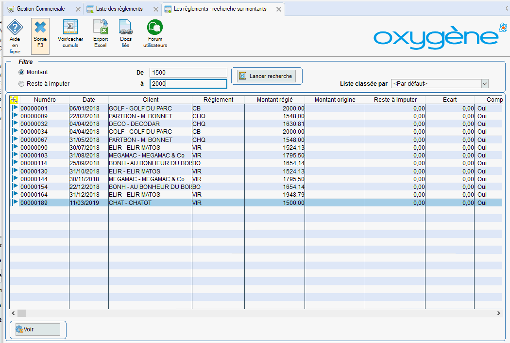Click the Voir button
The width and height of the screenshot is (510, 343).
38,329
